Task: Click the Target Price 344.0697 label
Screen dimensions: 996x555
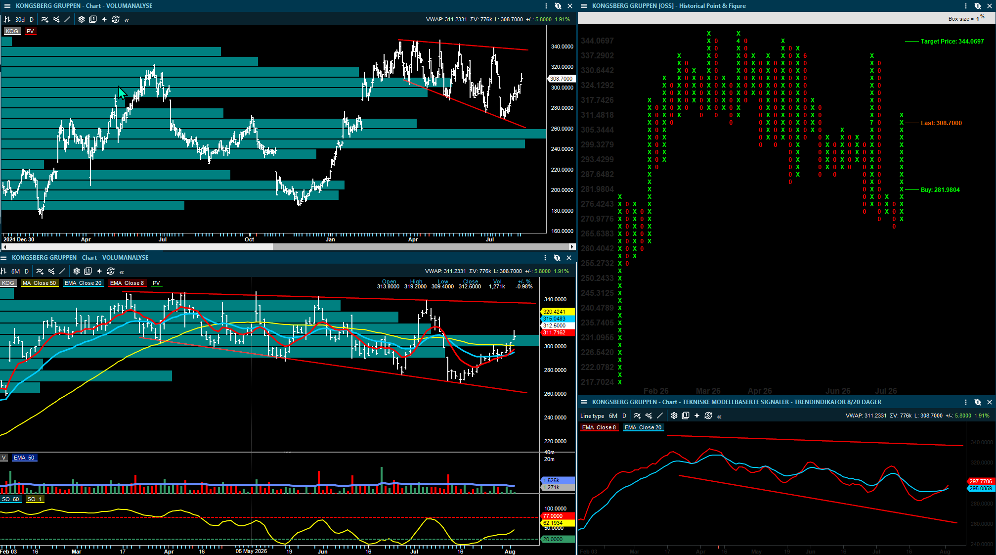Action: tap(952, 42)
